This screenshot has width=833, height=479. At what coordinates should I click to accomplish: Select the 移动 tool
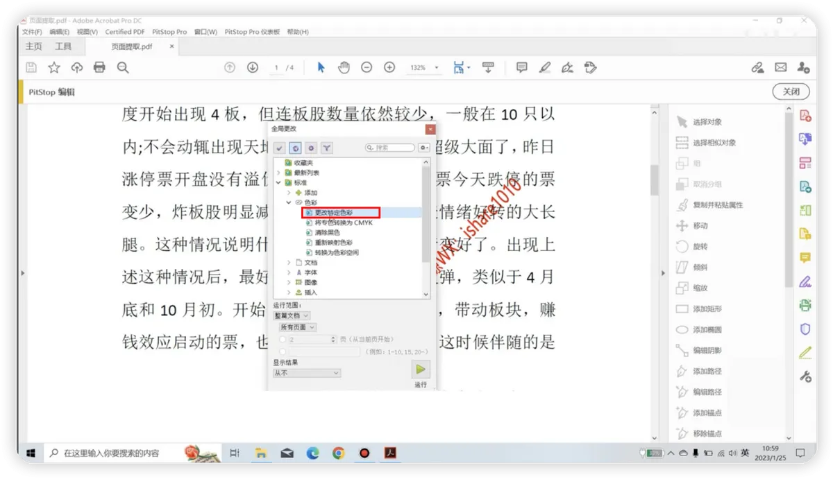point(692,226)
